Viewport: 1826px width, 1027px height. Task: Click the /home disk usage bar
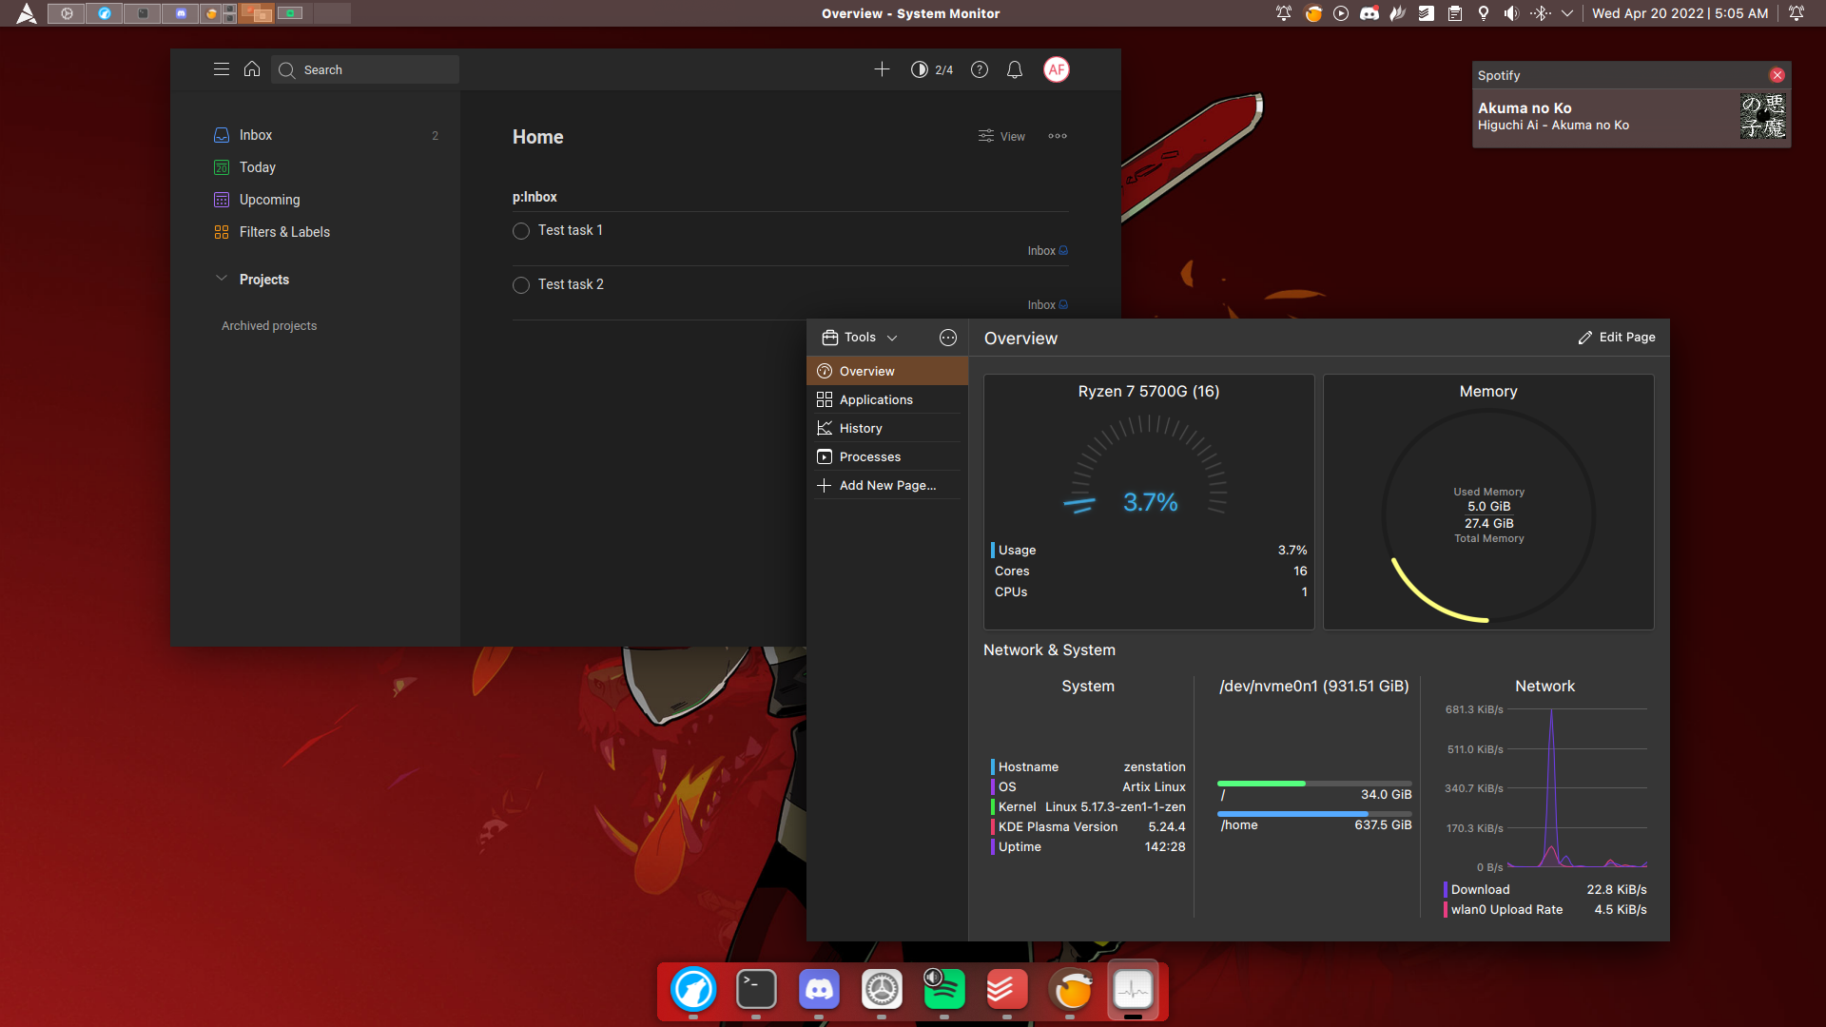tap(1313, 814)
